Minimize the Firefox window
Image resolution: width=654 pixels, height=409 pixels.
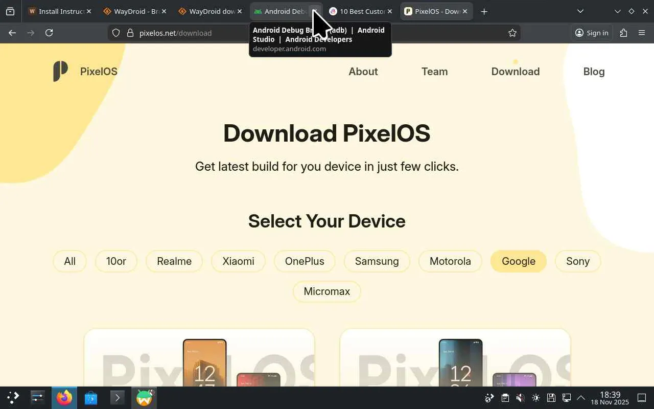pyautogui.click(x=618, y=11)
